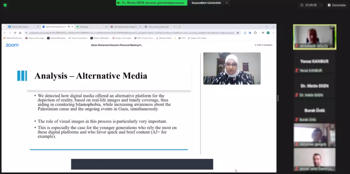Open the browser extensions puzzle icon
Screen dimensions: 350x174
[255, 33]
